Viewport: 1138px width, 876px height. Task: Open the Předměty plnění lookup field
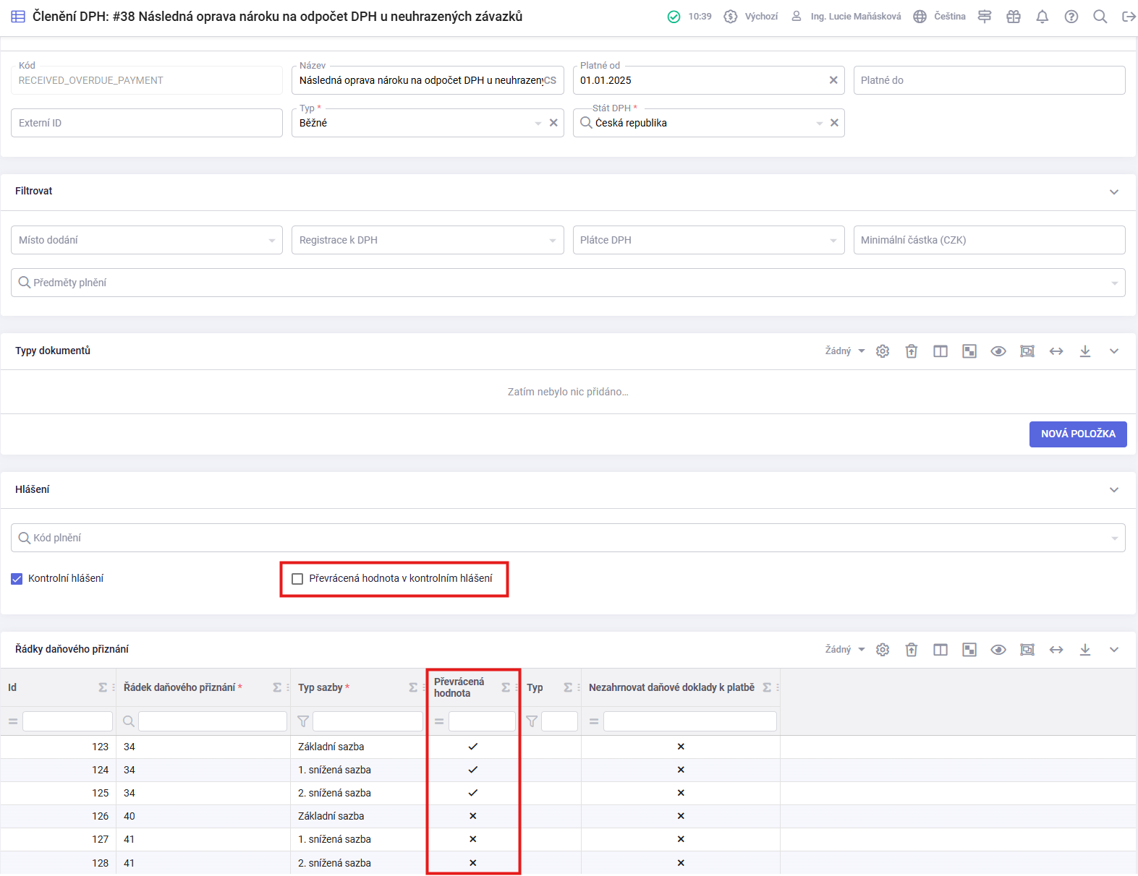(x=568, y=283)
